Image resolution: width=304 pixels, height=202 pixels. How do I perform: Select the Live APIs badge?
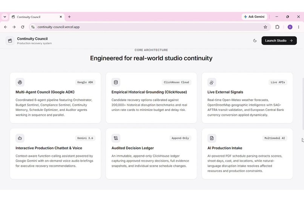click(x=278, y=82)
